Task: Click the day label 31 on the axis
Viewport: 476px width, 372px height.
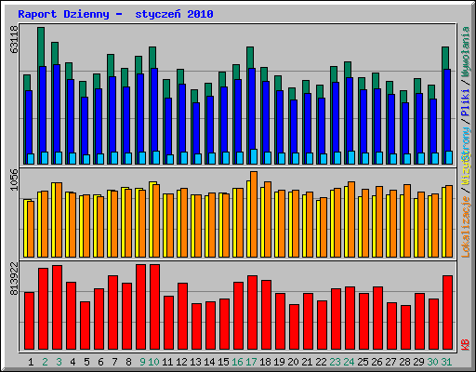Action: [x=446, y=362]
